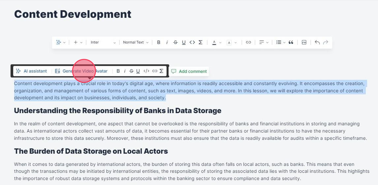Apply block quote formatting
The width and height of the screenshot is (378, 185).
pyautogui.click(x=291, y=43)
